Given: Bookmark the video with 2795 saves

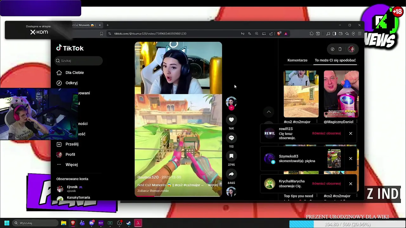Looking at the screenshot, I should (x=231, y=156).
